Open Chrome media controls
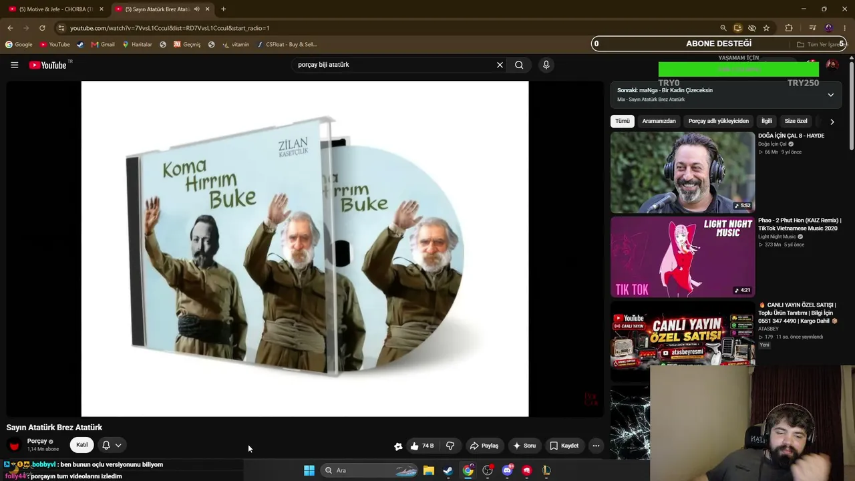The width and height of the screenshot is (855, 481). 812,28
